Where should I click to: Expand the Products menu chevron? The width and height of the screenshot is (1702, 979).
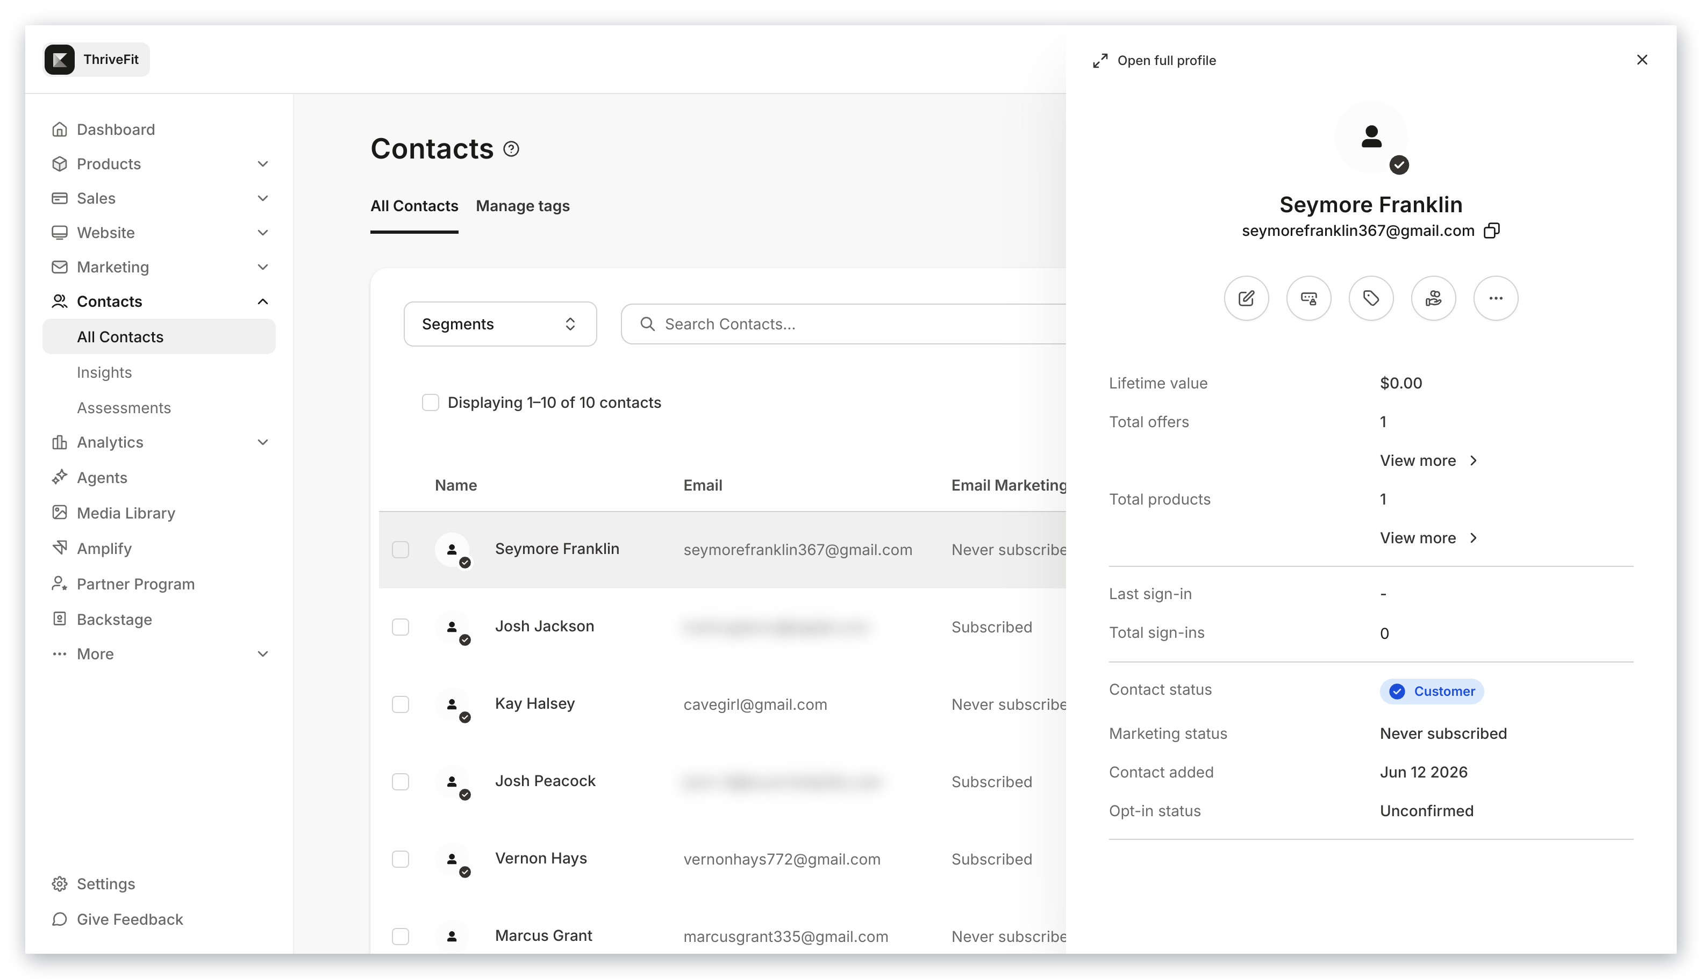coord(263,164)
